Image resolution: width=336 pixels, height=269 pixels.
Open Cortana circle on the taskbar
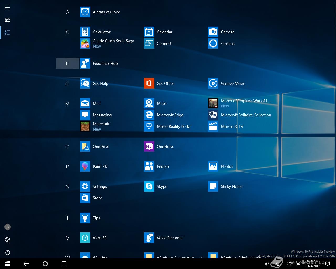(x=45, y=264)
